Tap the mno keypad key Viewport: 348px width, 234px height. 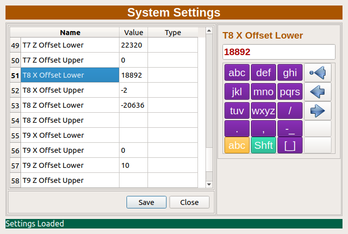tap(263, 92)
